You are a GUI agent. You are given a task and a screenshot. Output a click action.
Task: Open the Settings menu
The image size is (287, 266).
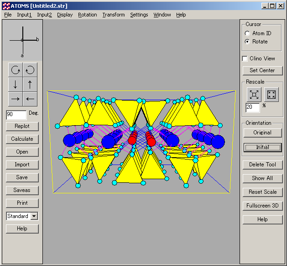point(139,15)
